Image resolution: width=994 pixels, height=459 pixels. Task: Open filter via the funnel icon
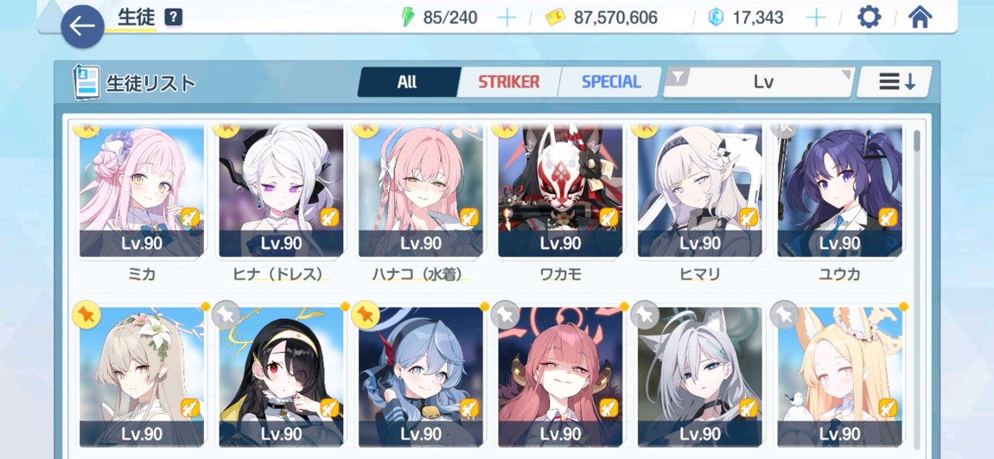[x=679, y=78]
